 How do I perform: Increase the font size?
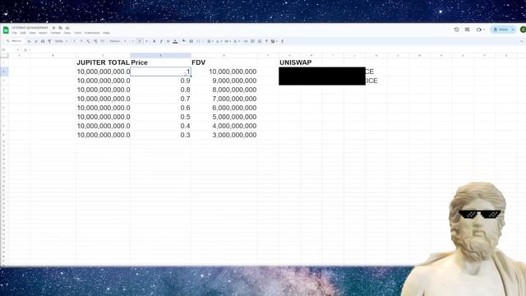tap(146, 41)
